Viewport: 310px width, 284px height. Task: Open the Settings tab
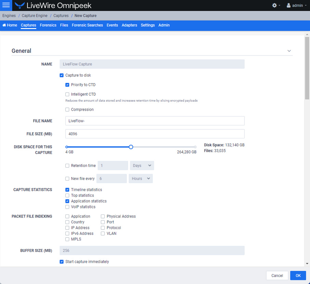click(148, 25)
